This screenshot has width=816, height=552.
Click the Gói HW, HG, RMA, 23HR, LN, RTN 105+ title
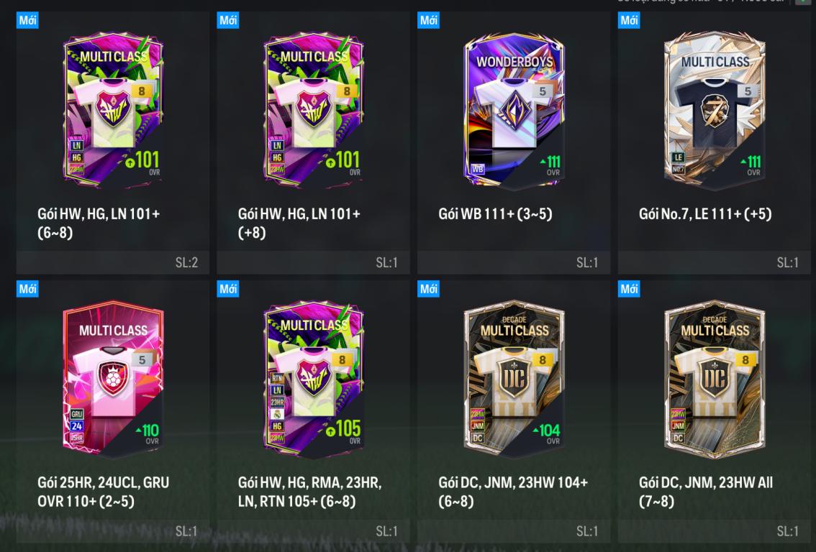coord(309,492)
